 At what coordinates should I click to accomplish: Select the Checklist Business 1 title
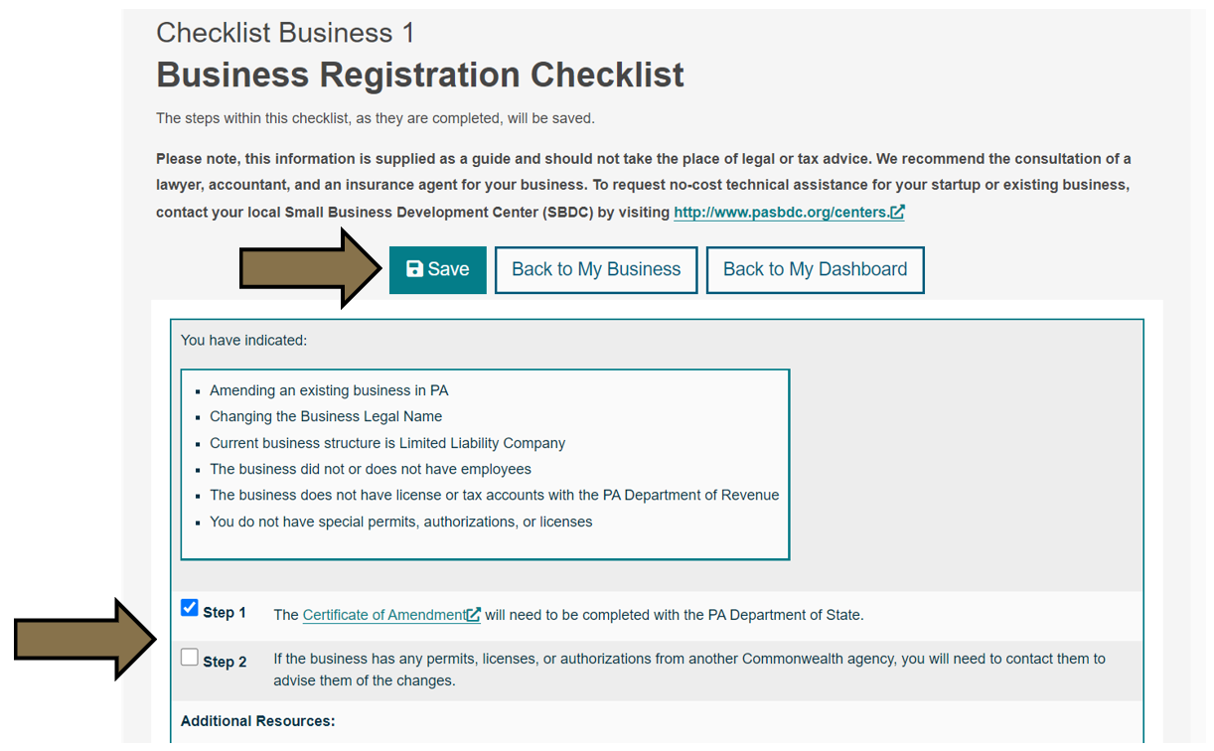[285, 32]
